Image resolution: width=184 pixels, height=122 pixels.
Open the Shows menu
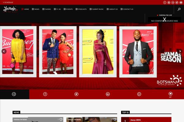(x=47, y=9)
